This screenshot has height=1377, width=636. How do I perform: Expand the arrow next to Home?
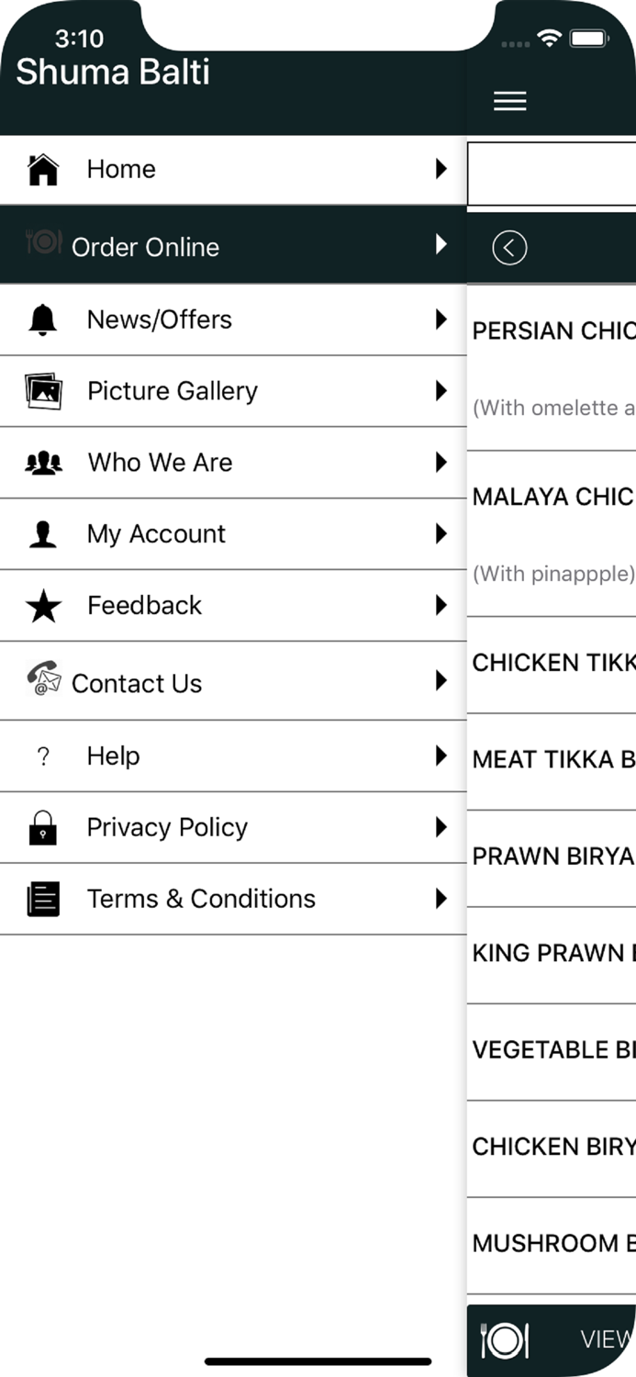point(441,169)
